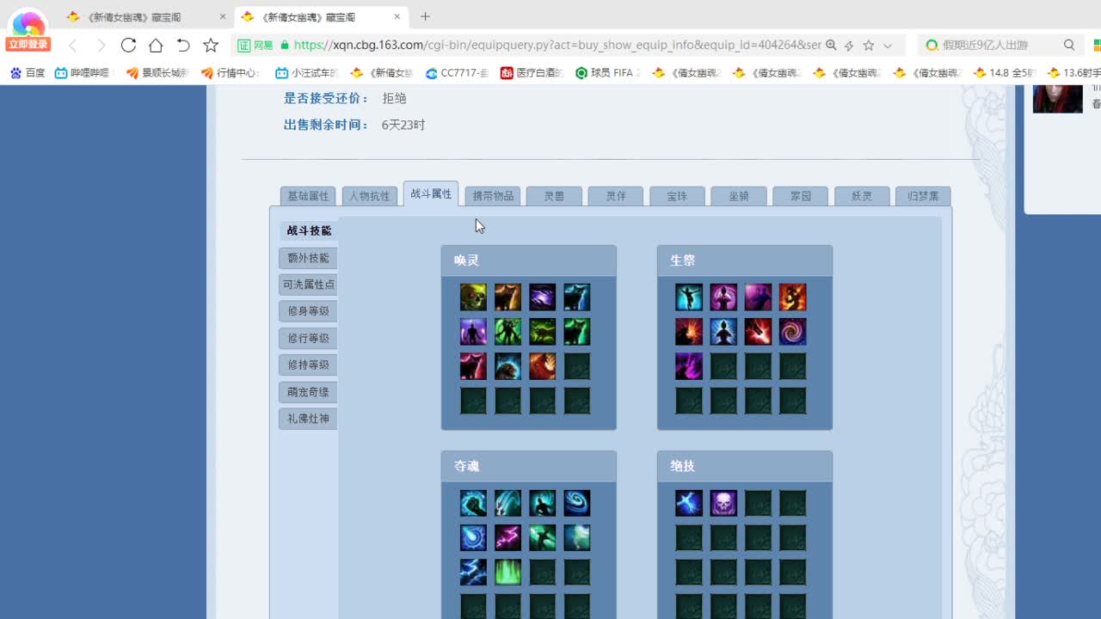The width and height of the screenshot is (1101, 619).
Task: Select the 归梦集 tab
Action: point(923,196)
